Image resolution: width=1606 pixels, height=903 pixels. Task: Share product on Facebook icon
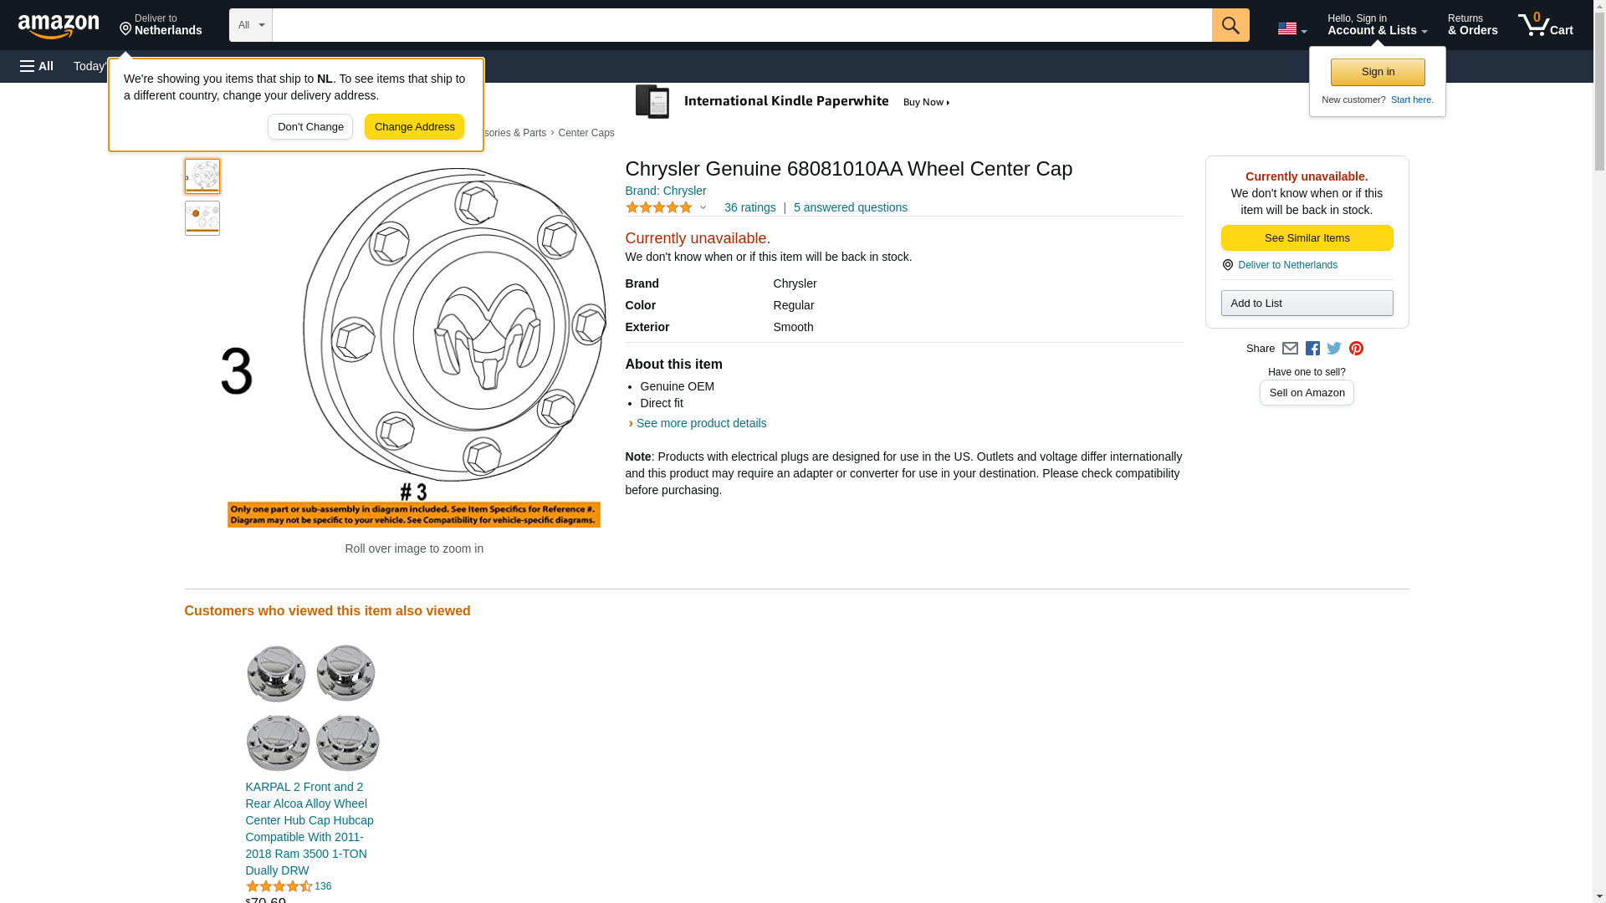tap(1312, 349)
